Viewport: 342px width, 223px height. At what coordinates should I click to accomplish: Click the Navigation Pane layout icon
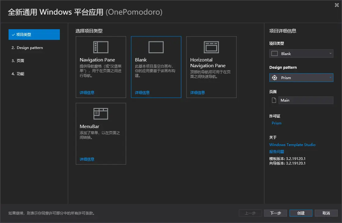pyautogui.click(x=101, y=47)
